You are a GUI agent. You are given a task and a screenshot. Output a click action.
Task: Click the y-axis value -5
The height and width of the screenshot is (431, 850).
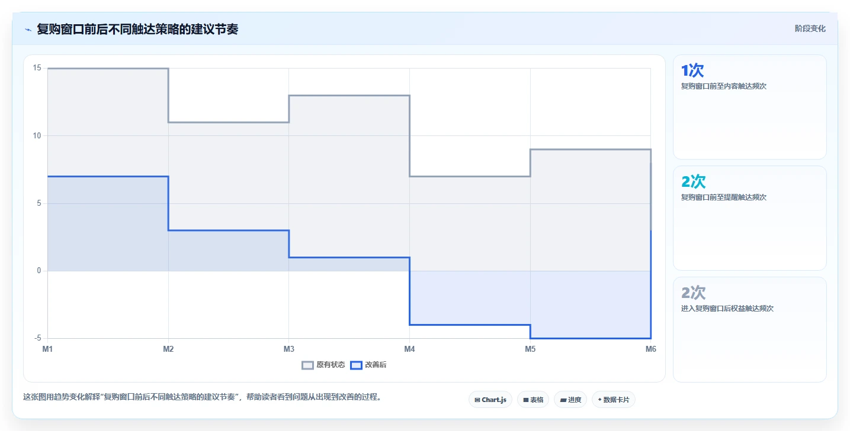37,338
